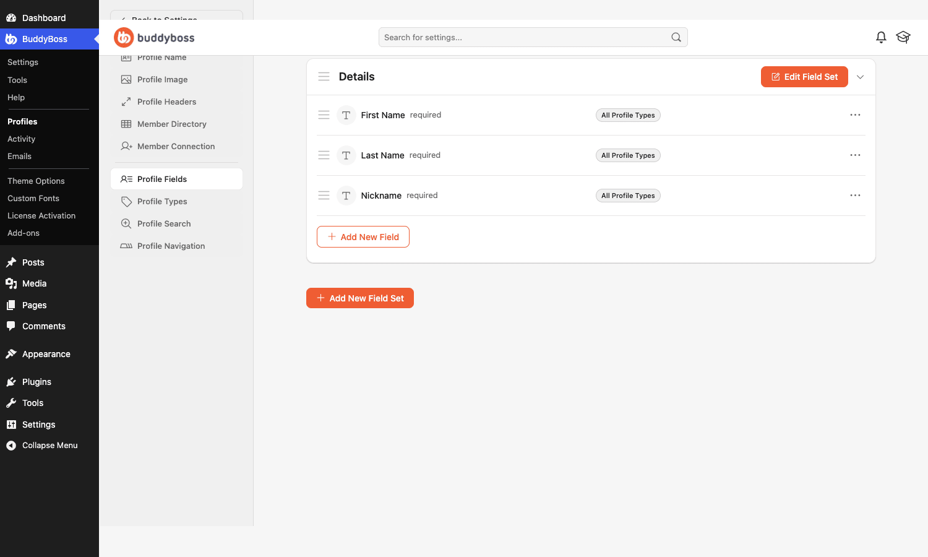928x557 pixels.
Task: Open the Add-ons submenu link
Action: [24, 233]
